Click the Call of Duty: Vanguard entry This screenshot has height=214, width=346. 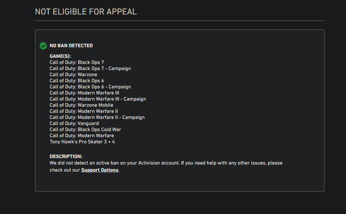74,123
